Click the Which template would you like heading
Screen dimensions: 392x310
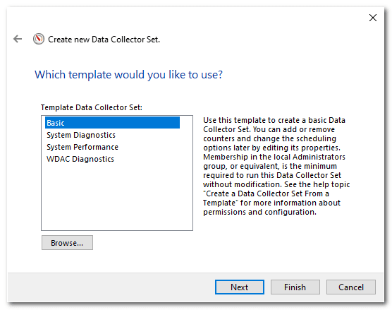click(x=128, y=75)
